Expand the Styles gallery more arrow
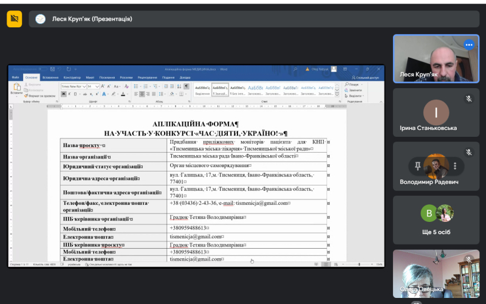The width and height of the screenshot is (486, 304). 337,95
